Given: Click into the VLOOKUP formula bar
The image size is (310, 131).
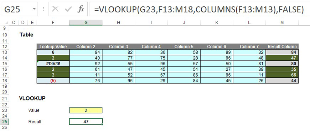Looking at the screenshot, I should pos(199,9).
